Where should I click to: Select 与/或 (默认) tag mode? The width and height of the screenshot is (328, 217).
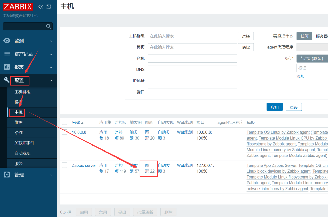[x=312, y=58]
